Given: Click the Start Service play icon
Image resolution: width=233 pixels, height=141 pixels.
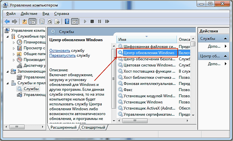Looking at the screenshot, I should click(x=85, y=21).
